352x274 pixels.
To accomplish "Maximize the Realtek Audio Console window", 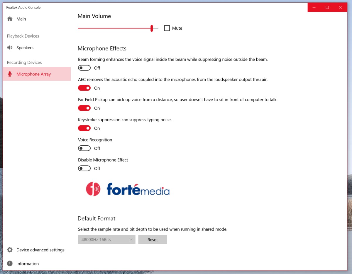I will click(327, 7).
